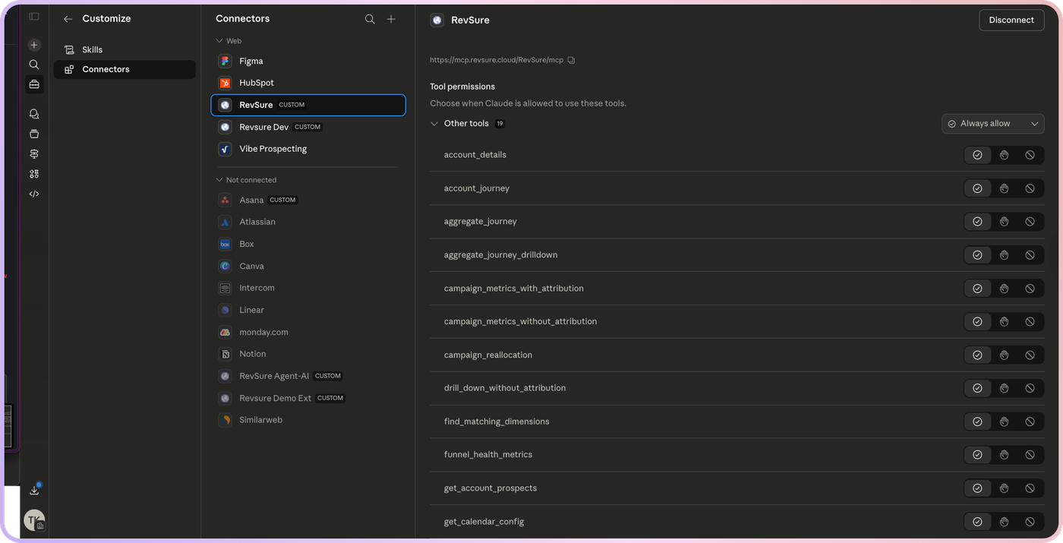Open the Canva connector entry
Viewport: 1063px width, 543px height.
308,266
